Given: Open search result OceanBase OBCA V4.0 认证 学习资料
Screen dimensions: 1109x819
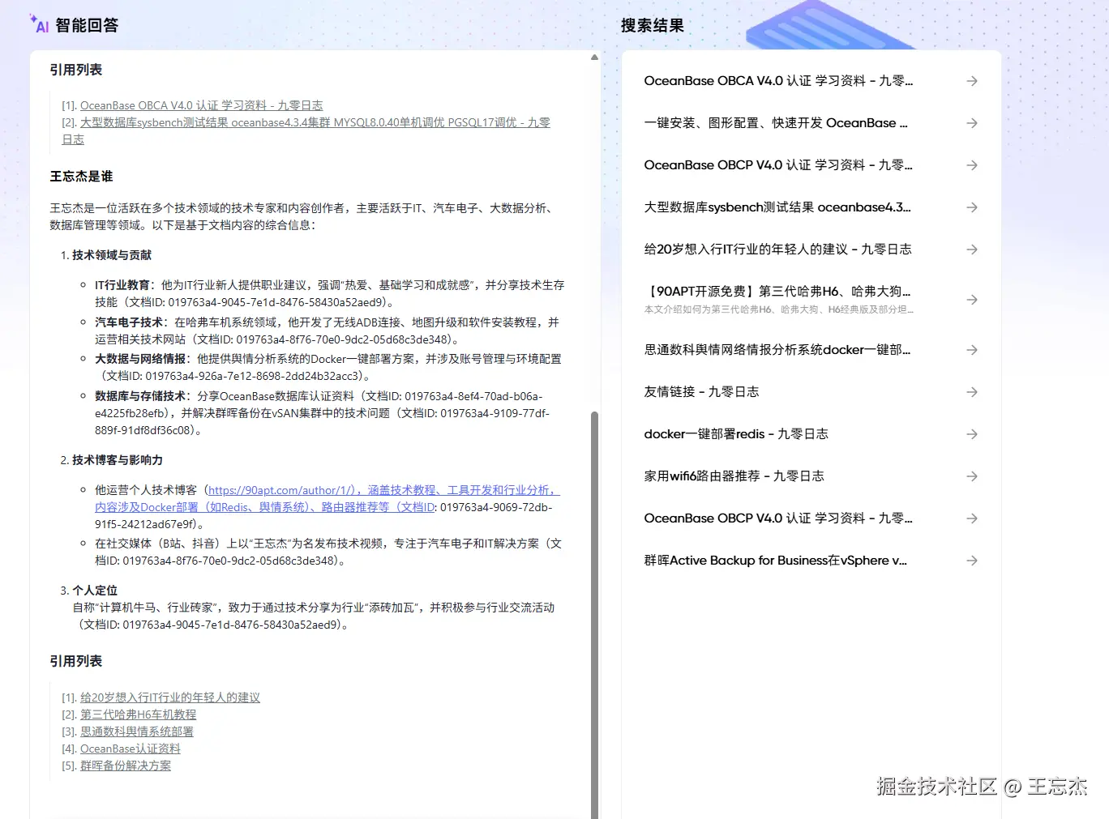Looking at the screenshot, I should tap(778, 81).
